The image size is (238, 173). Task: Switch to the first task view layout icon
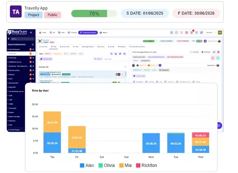point(112,54)
